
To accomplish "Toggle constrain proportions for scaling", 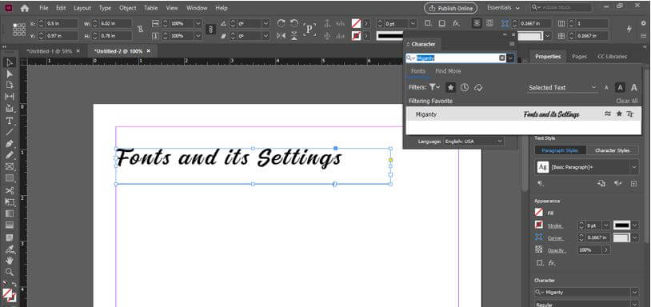I will 210,30.
